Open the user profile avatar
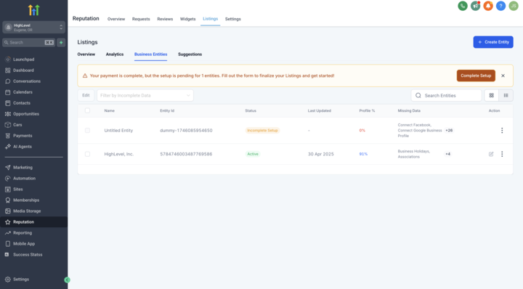Viewport: 523px width, 289px height. (514, 6)
